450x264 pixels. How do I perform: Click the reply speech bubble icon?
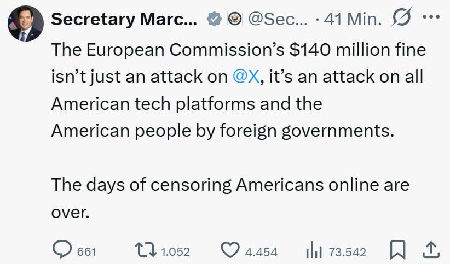click(x=61, y=250)
